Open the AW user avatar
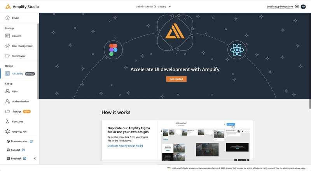This screenshot has height=171, width=311. pyautogui.click(x=303, y=7)
